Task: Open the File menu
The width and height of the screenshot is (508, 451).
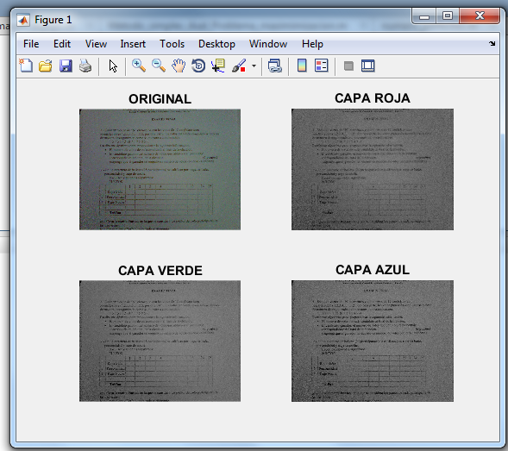Action: coord(31,44)
